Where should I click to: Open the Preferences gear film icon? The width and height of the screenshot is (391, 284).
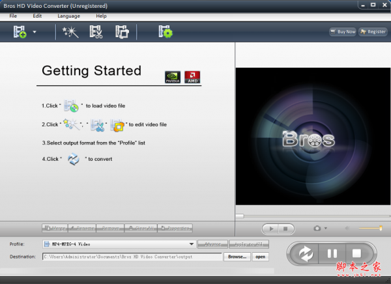[x=166, y=32]
